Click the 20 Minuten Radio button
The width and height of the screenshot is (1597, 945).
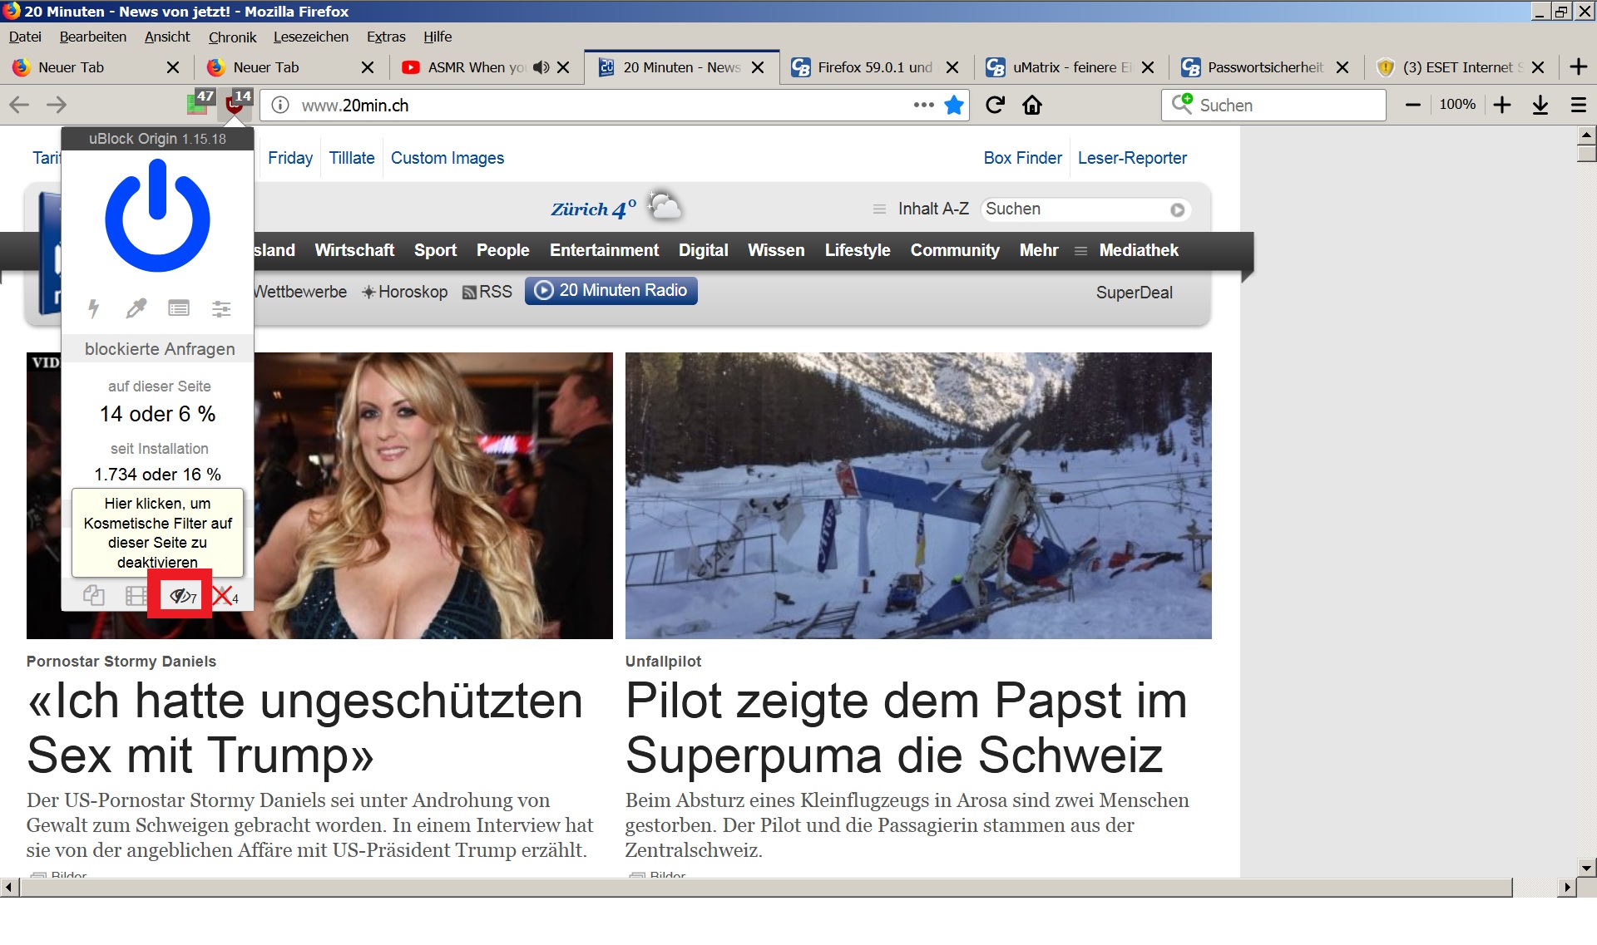pos(611,290)
